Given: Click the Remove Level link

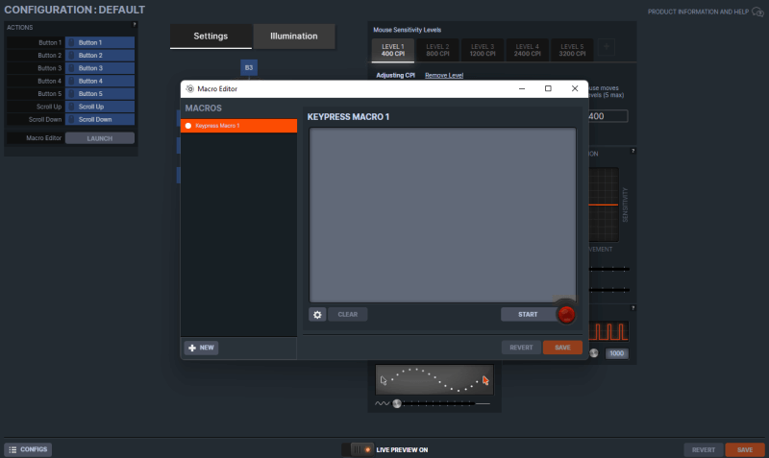Looking at the screenshot, I should [444, 75].
